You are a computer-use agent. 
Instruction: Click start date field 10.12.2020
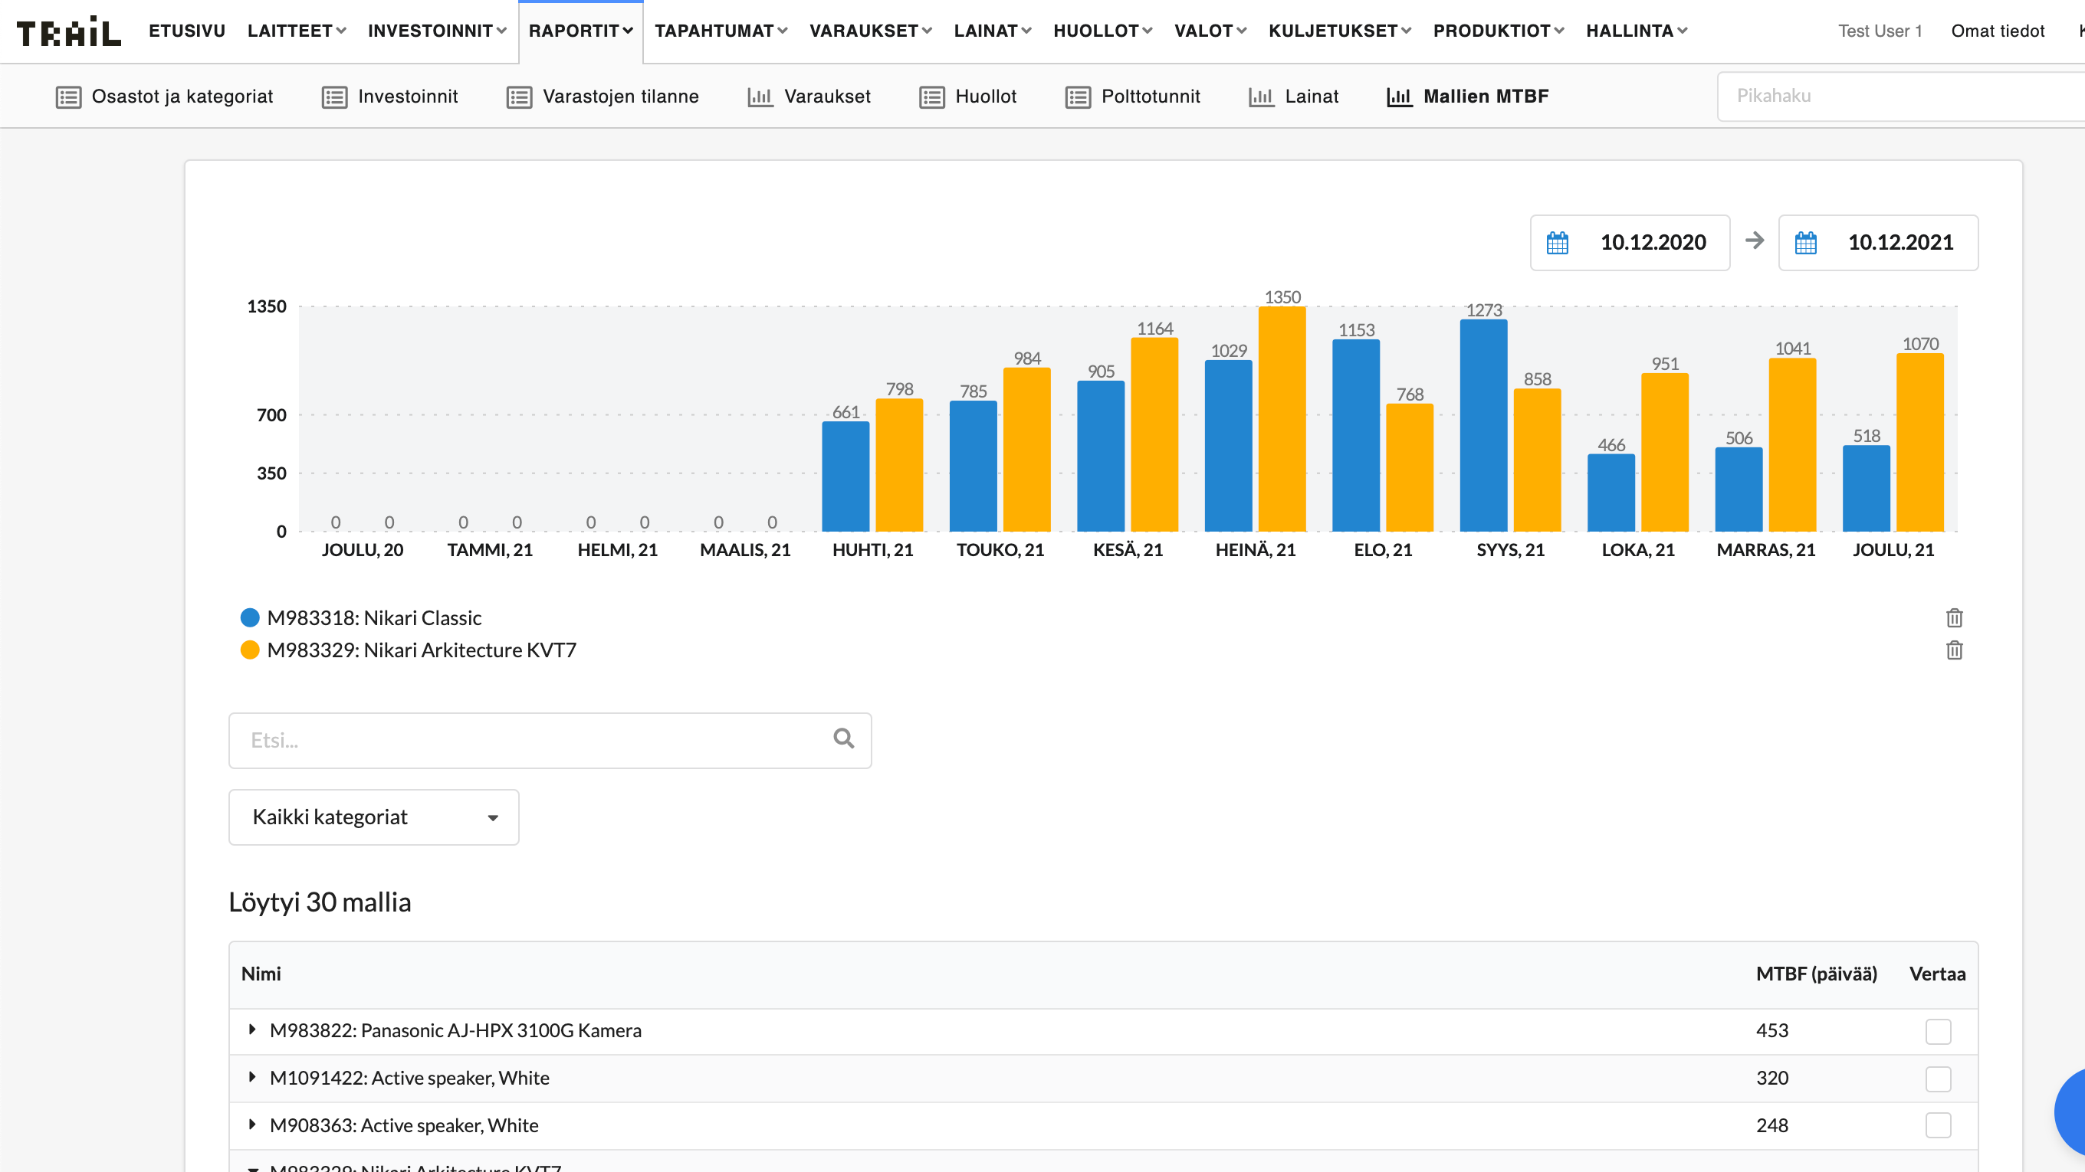click(x=1630, y=243)
